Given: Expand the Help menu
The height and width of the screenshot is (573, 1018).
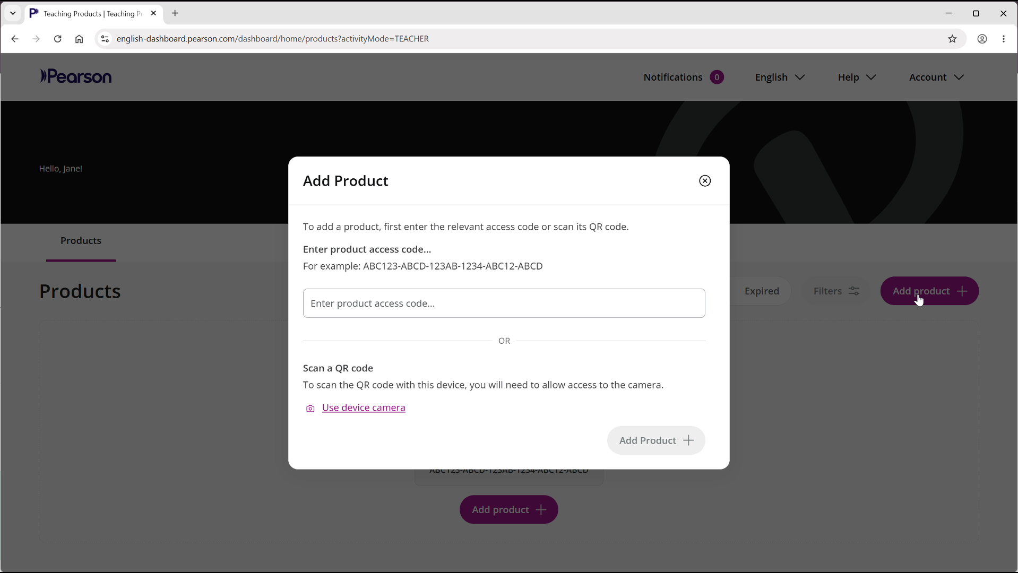Looking at the screenshot, I should (x=857, y=77).
